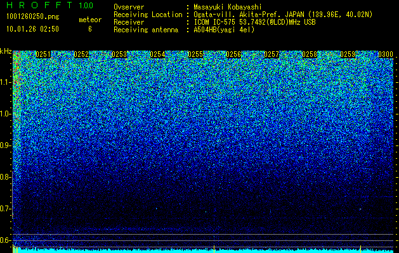This screenshot has height=253, width=399.
Task: Click the 0254 time marker
Action: 157,54
